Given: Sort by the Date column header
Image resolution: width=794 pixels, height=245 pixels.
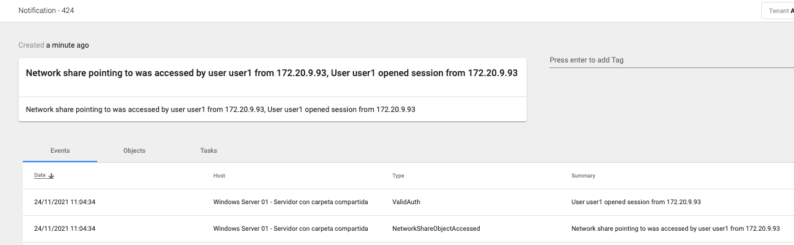Looking at the screenshot, I should 40,176.
